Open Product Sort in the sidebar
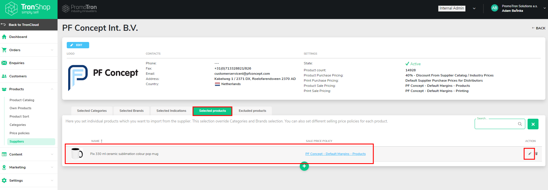This screenshot has height=190, width=548. (19, 116)
